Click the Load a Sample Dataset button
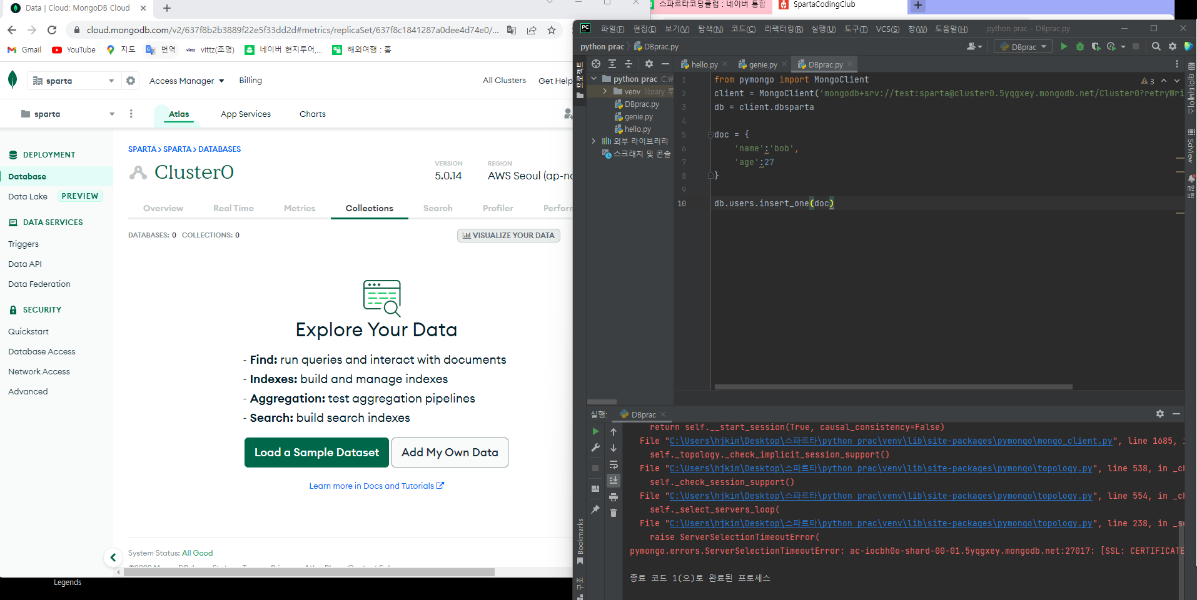Image resolution: width=1197 pixels, height=600 pixels. pyautogui.click(x=316, y=452)
